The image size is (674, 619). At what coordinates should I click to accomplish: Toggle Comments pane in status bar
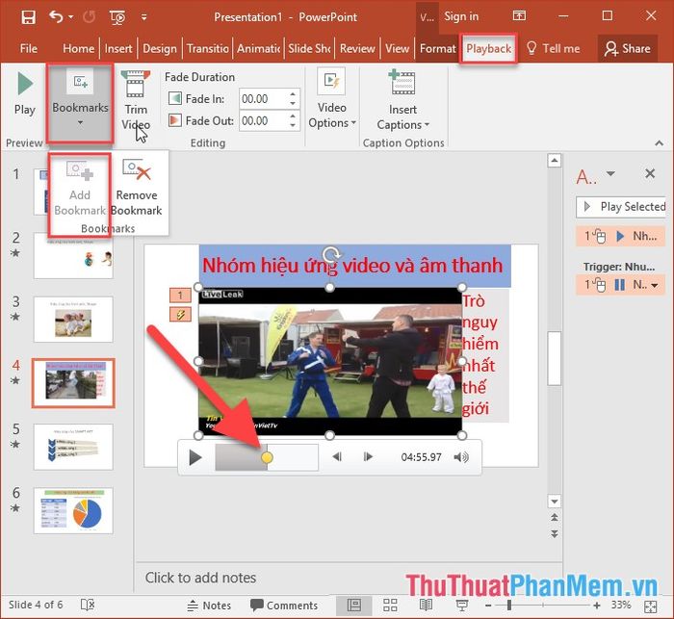click(x=284, y=606)
